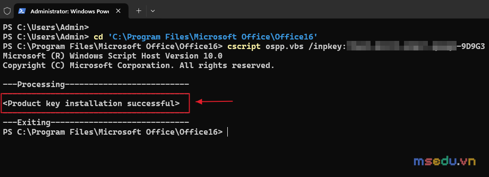
Task: Click the yellow cd command word
Action: (x=98, y=37)
